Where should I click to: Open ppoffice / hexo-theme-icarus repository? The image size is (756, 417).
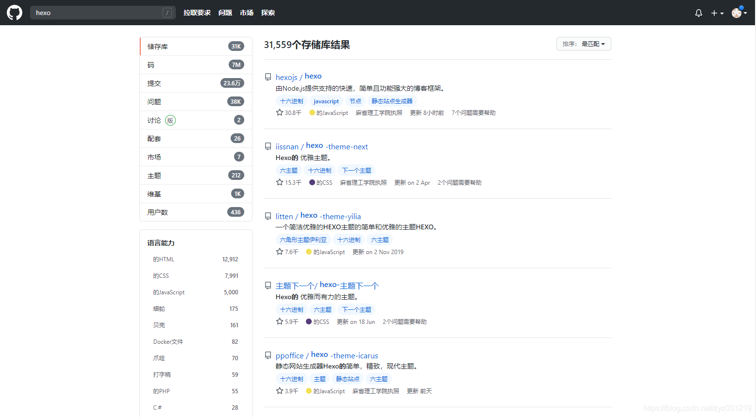[x=327, y=355]
